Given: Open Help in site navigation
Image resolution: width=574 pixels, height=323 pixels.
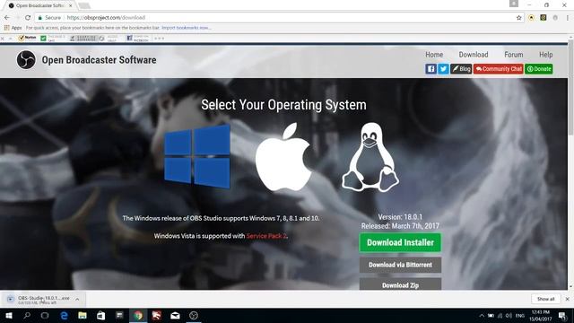Looking at the screenshot, I should point(546,55).
